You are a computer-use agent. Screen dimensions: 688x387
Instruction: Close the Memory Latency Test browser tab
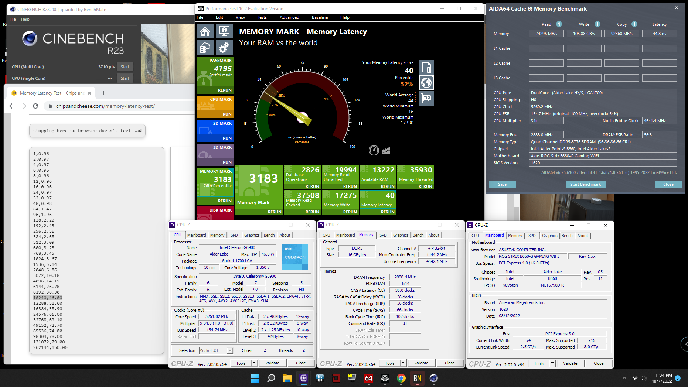89,93
